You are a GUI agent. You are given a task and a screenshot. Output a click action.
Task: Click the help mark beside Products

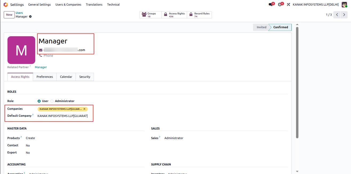[x=21, y=137]
